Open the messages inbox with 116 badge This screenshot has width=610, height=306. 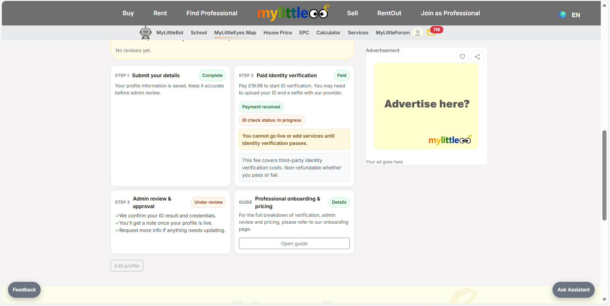tap(431, 32)
